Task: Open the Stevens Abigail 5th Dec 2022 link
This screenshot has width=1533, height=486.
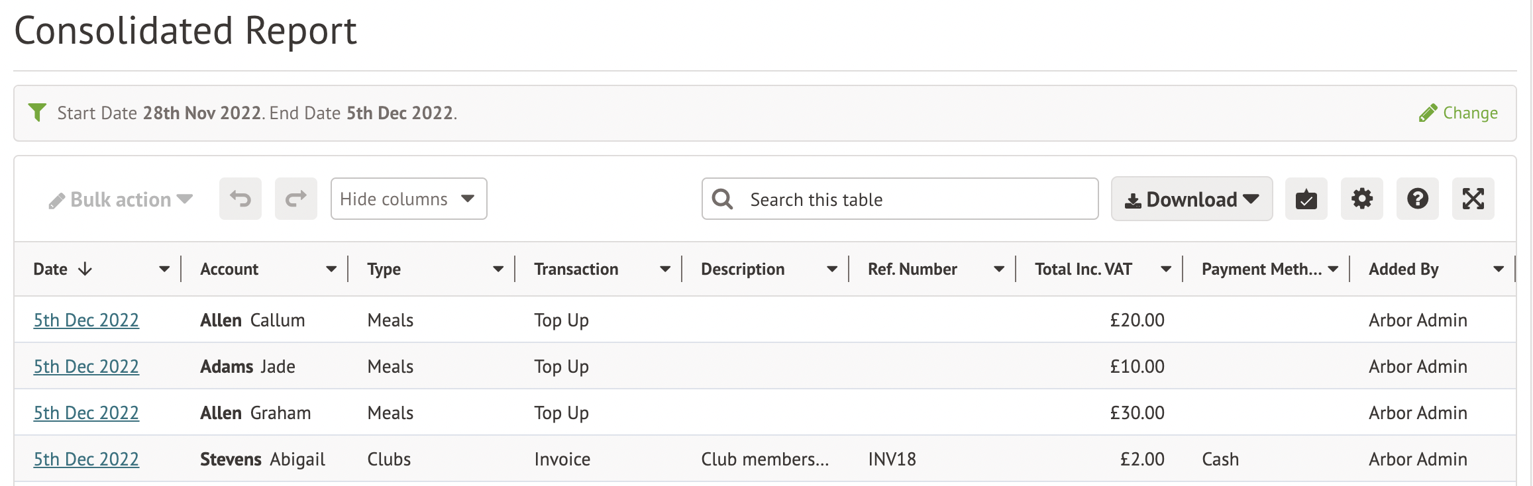Action: pos(86,459)
